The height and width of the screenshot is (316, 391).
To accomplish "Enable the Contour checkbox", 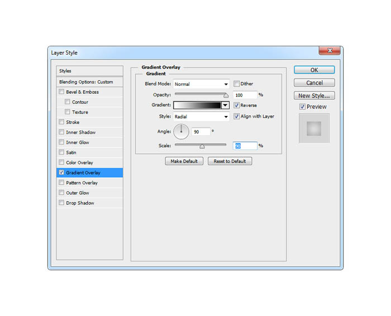I will (x=68, y=102).
